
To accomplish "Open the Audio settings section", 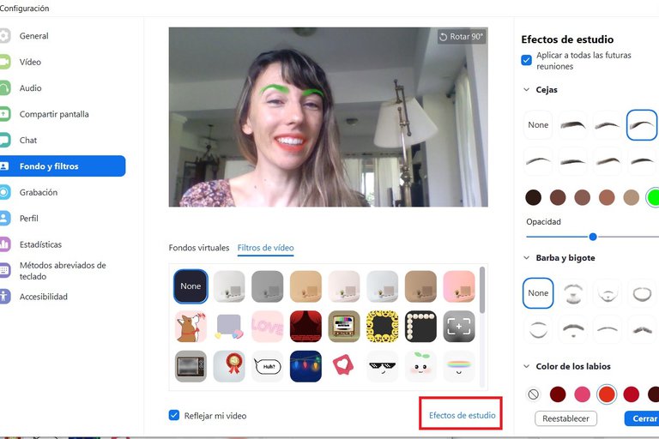I will pyautogui.click(x=30, y=88).
